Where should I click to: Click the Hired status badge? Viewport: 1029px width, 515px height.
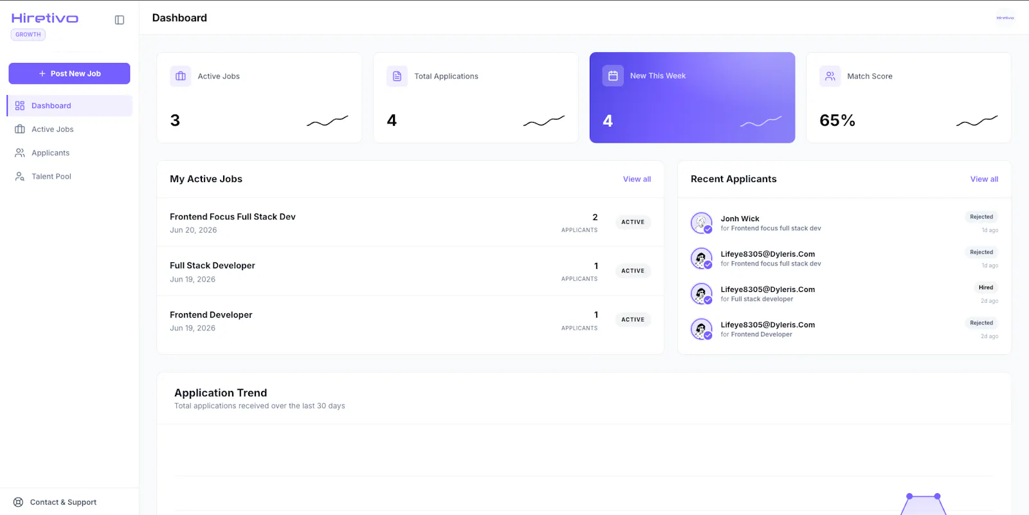(986, 287)
